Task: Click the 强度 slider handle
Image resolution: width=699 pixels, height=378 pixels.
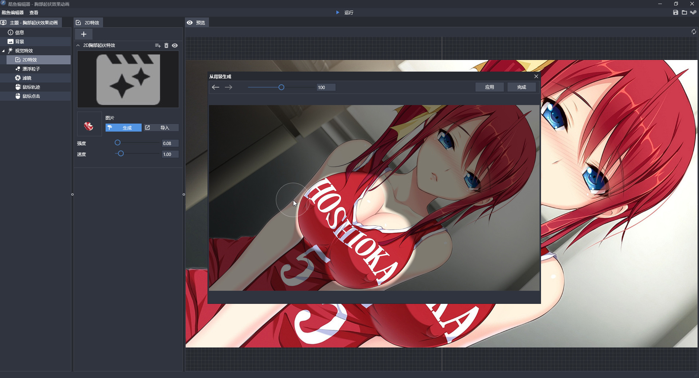Action: pos(118,143)
